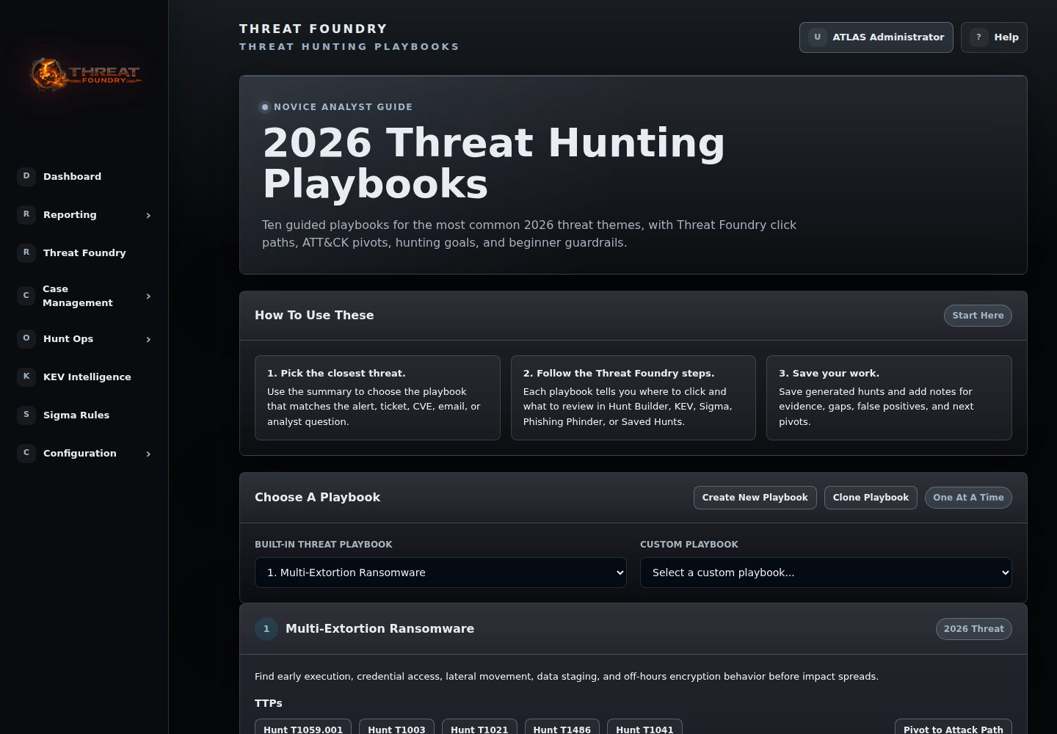Viewport: 1057px width, 734px height.
Task: Click the 'Save your work' card
Action: pyautogui.click(x=889, y=398)
